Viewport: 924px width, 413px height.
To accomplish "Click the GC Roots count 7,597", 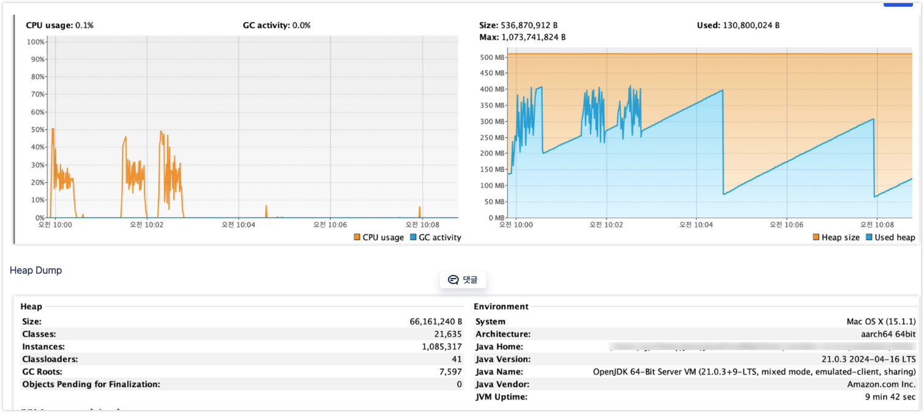I will click(451, 371).
